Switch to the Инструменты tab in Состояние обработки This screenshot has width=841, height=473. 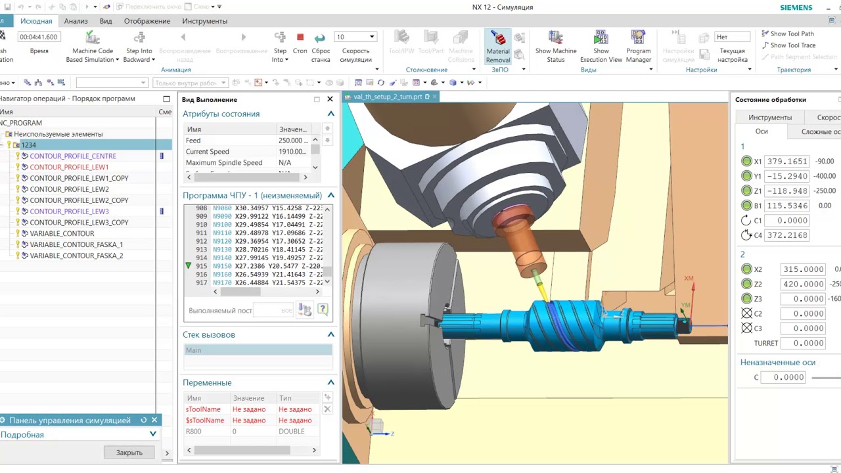[x=770, y=117]
